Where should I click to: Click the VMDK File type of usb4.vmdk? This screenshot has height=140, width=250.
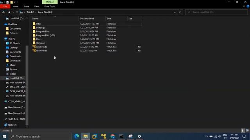click(x=111, y=51)
